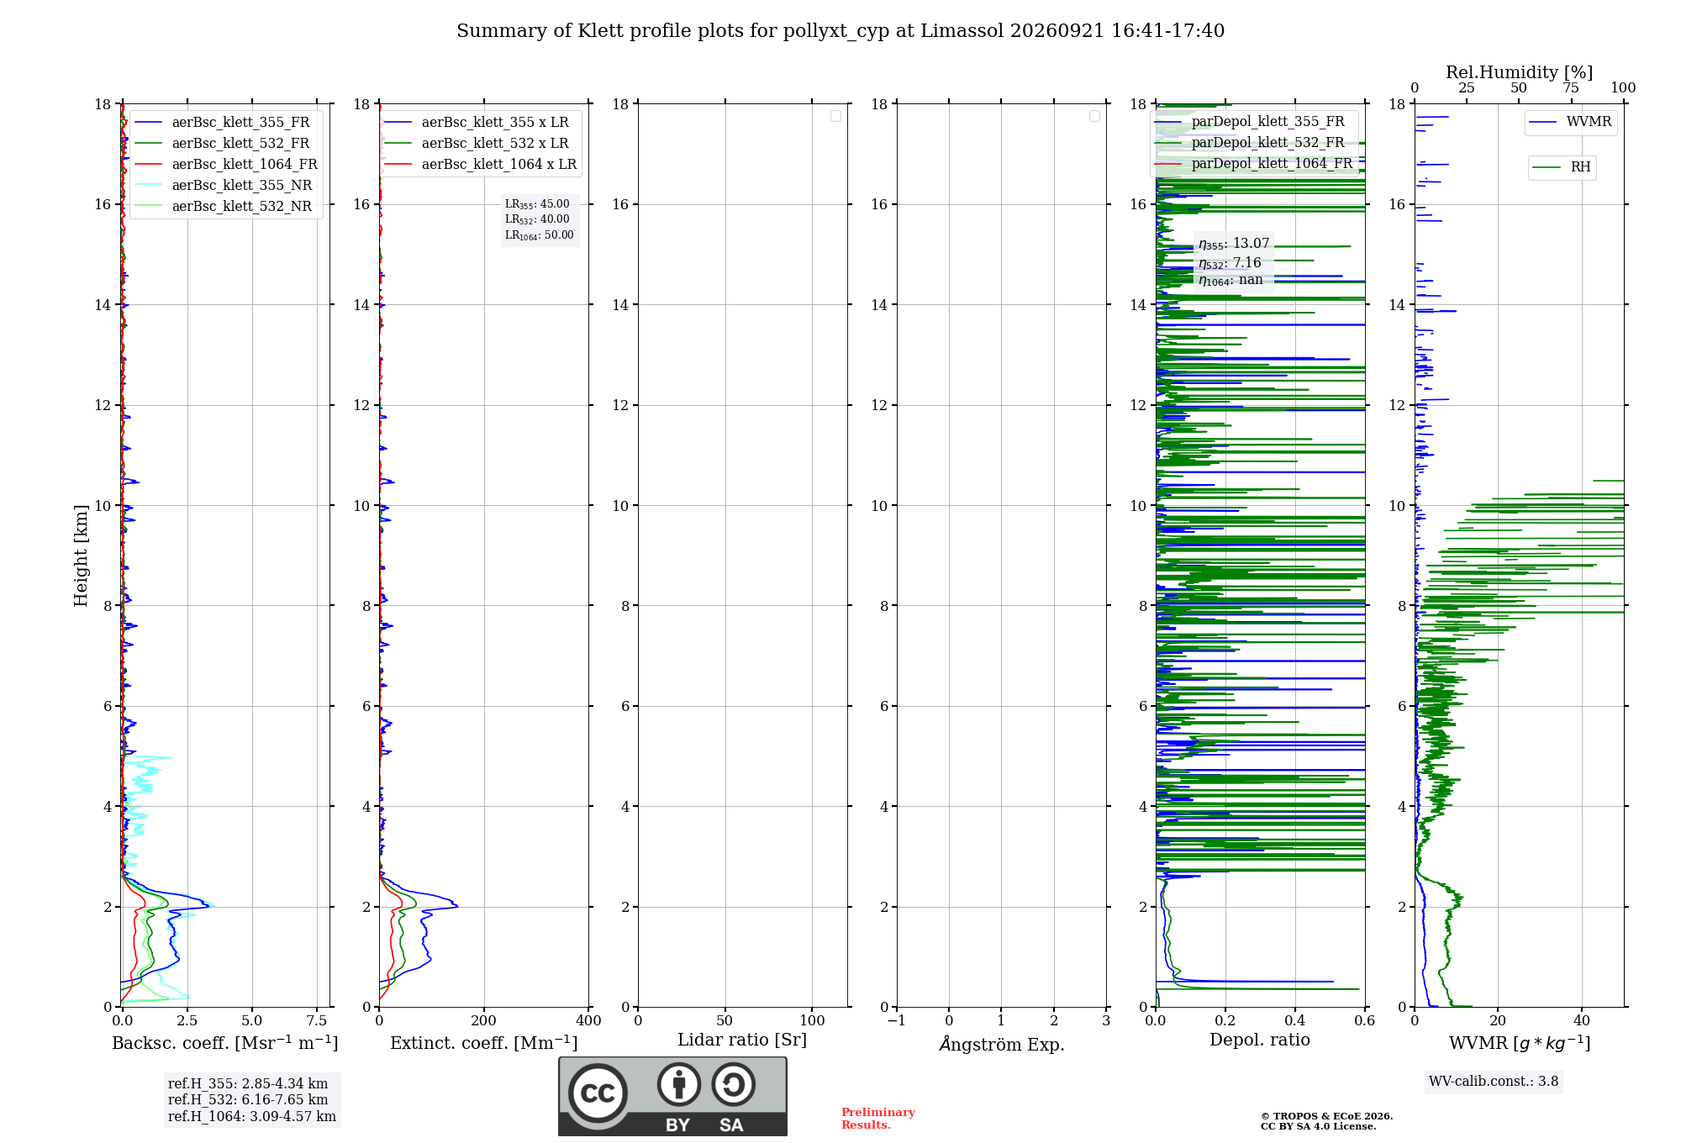Click the empty legend box in Lidar ratio plot
The image size is (1681, 1143).
tap(835, 116)
